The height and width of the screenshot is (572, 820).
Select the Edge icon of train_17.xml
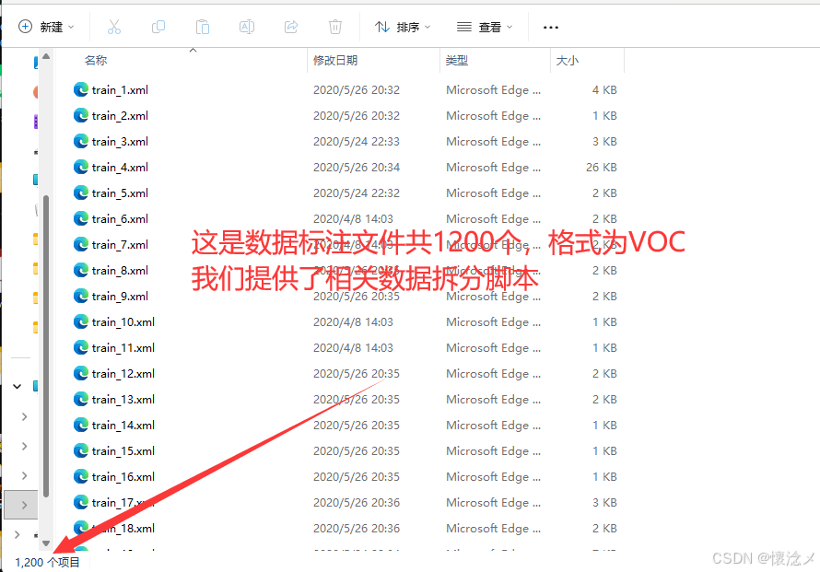pos(81,503)
